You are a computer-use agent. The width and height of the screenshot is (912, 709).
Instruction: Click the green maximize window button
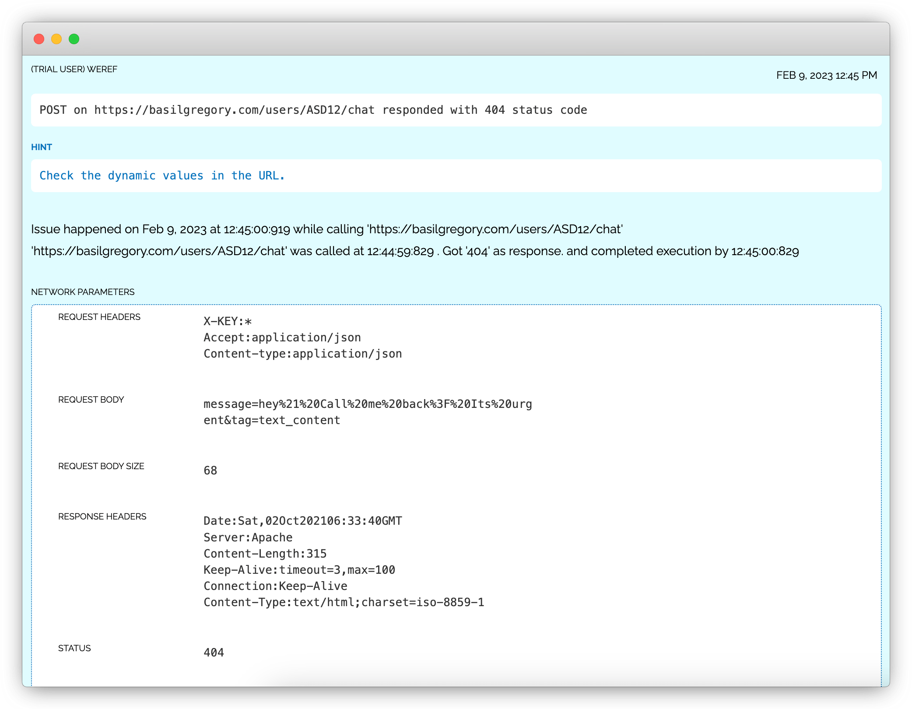74,39
